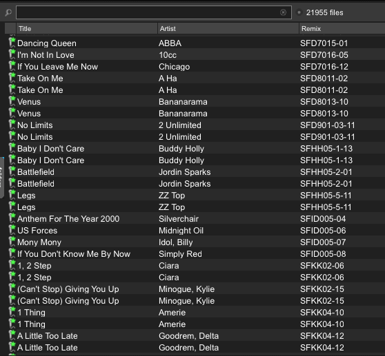The width and height of the screenshot is (385, 356).
Task: Click the magnifier search icon
Action: [x=8, y=12]
